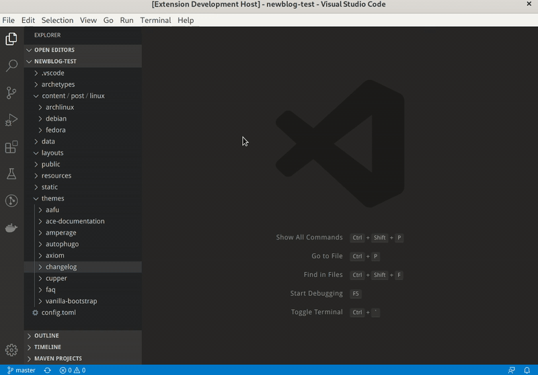Click the Start Debugging hint text
Image resolution: width=538 pixels, height=375 pixels.
coord(316,294)
